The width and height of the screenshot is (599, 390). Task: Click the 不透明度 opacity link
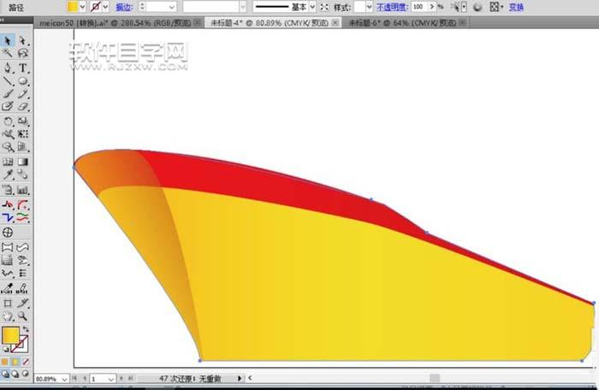(391, 7)
